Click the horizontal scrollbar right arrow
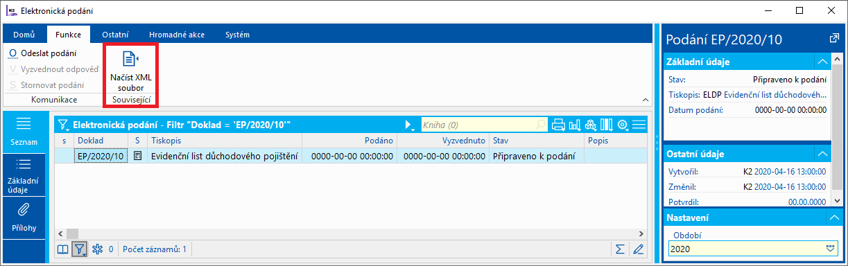848x266 pixels. click(x=641, y=234)
